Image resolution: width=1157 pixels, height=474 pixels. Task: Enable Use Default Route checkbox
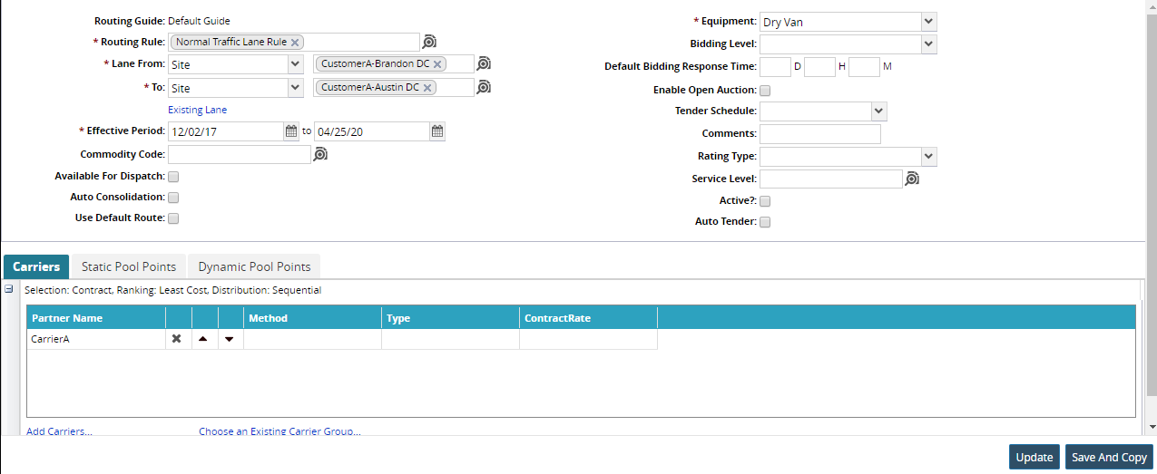pos(173,218)
